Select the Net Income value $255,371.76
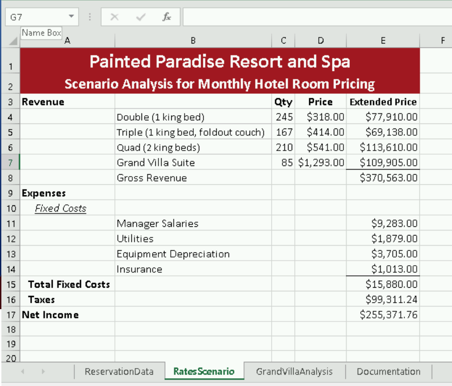This screenshot has width=452, height=386. click(x=383, y=315)
